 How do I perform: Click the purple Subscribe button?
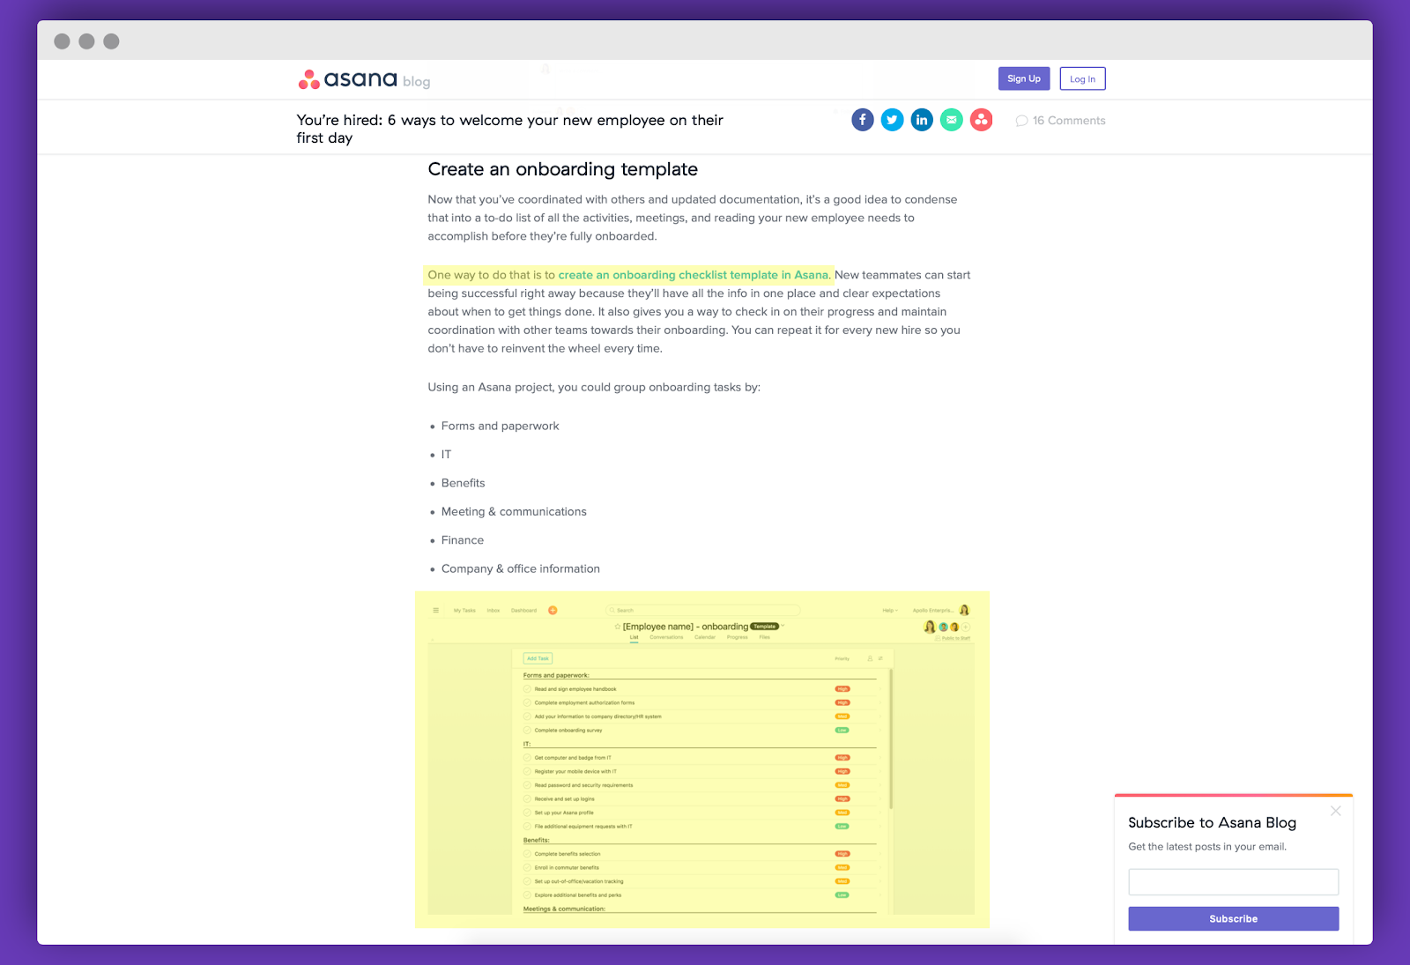coord(1234,918)
